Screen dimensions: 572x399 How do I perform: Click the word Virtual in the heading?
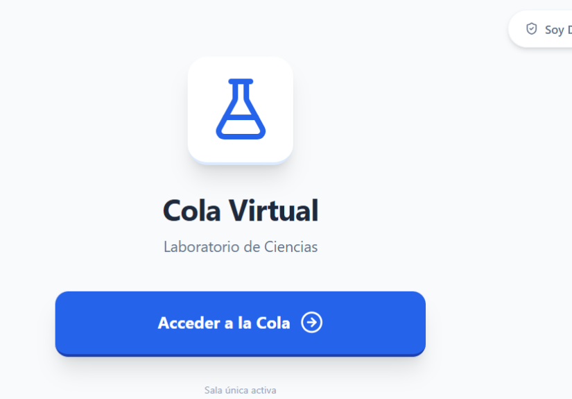274,211
